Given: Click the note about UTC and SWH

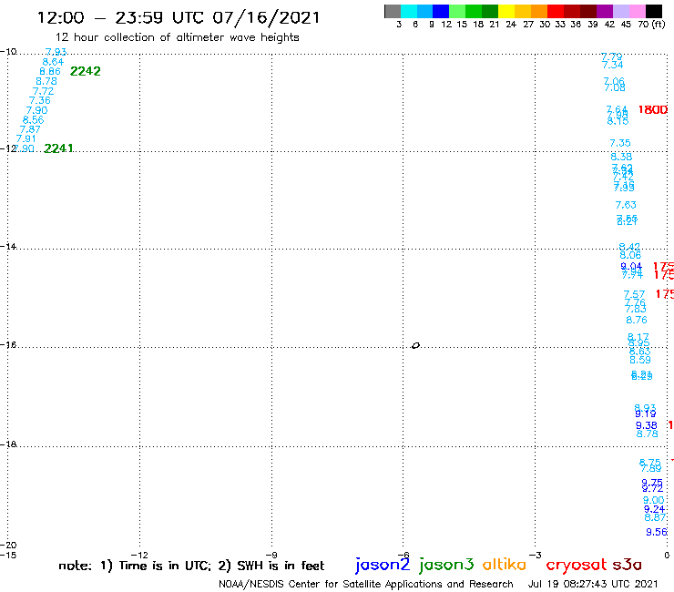Looking at the screenshot, I should click(x=191, y=566).
